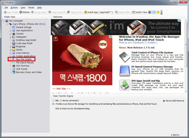Viewport: 189px width, 138px height.
Task: Click the Camera icon in the tree
Action: [14, 34]
